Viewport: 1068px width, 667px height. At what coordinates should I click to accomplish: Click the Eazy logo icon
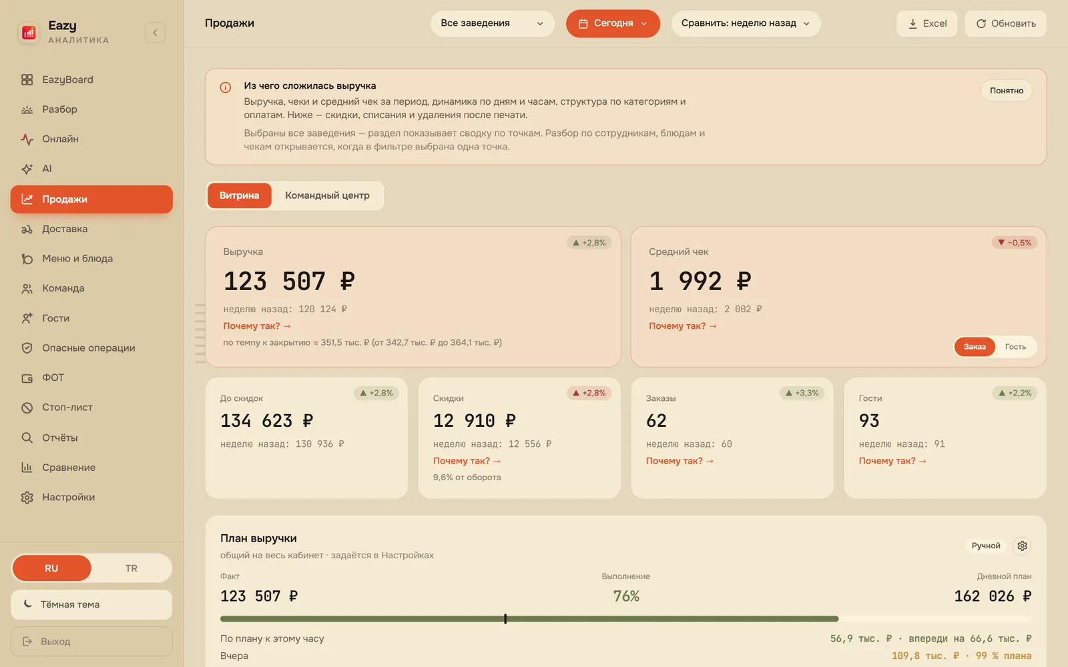click(x=29, y=32)
